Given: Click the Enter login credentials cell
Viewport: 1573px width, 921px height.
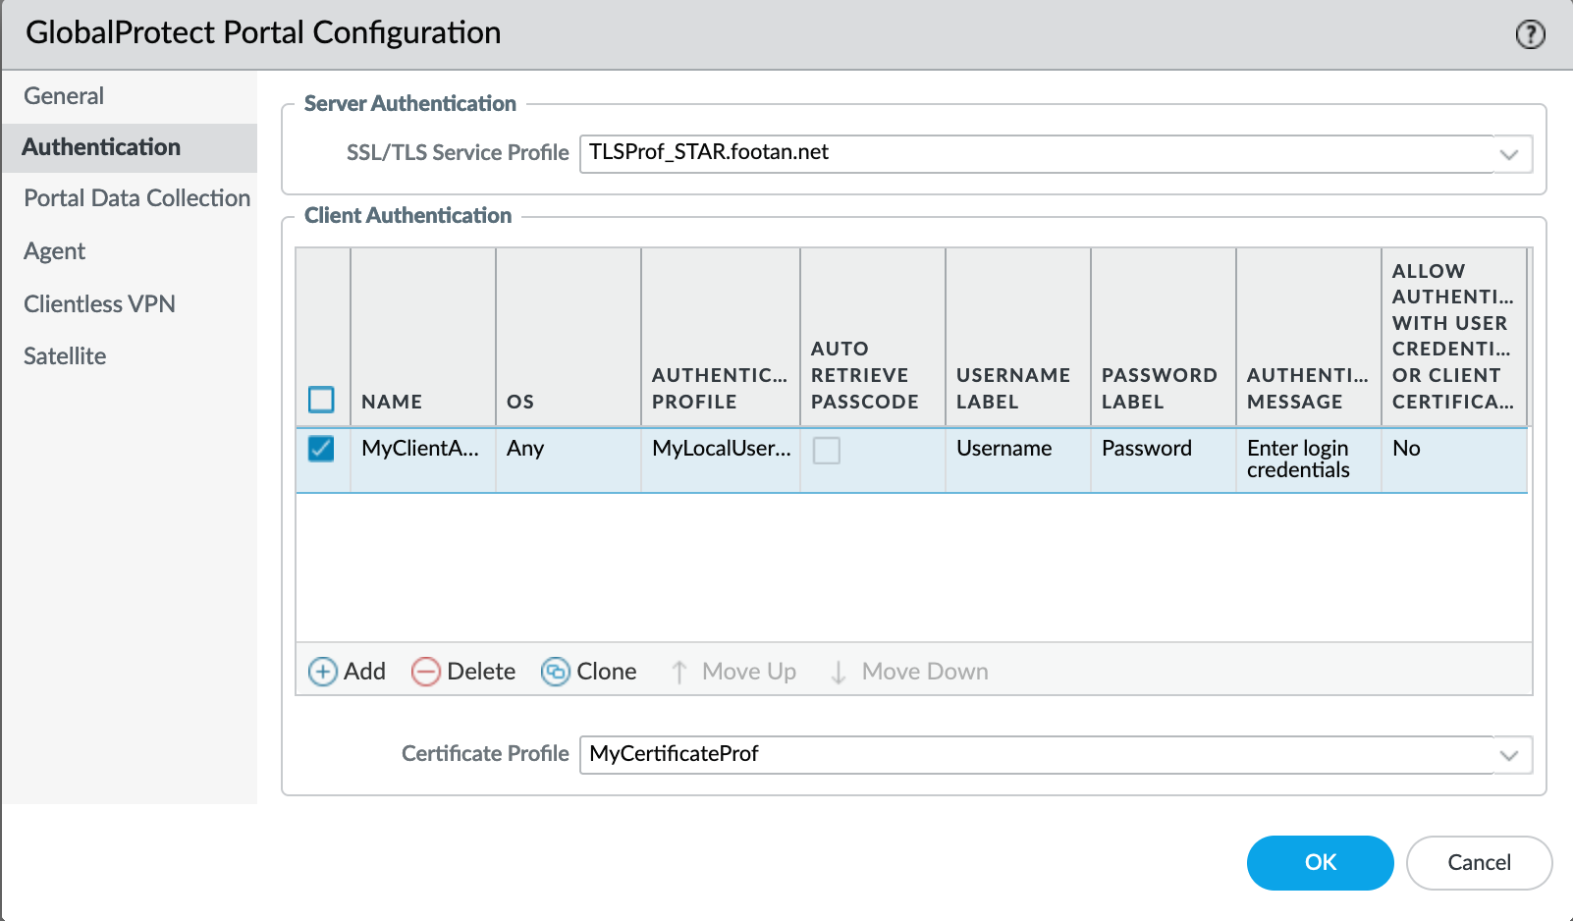Looking at the screenshot, I should (1309, 460).
